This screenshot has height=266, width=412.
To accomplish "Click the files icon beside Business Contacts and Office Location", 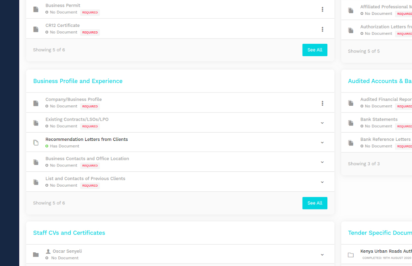I will [x=36, y=162].
